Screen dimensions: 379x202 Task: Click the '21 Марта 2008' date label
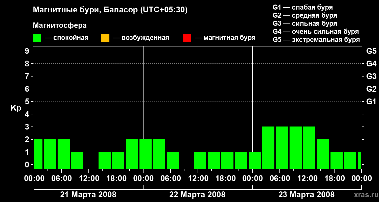tap(88, 194)
